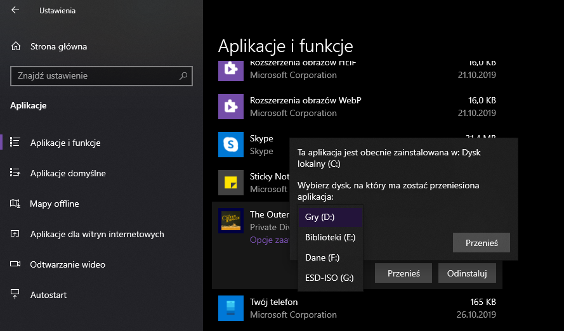Viewport: 564px width, 331px height.
Task: Click the Aplikacje i funkcje list icon
Action: coord(15,142)
